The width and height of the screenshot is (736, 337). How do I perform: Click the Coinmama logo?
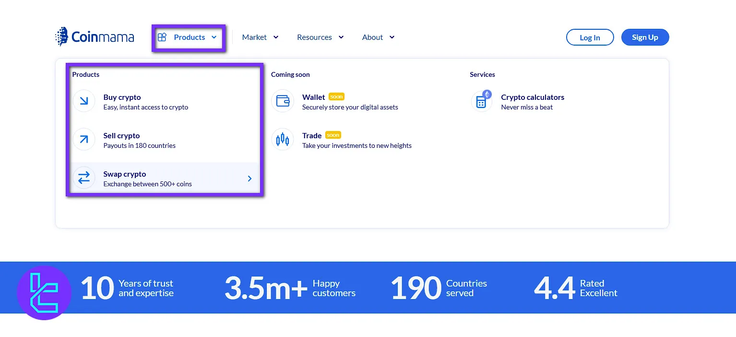(x=95, y=37)
